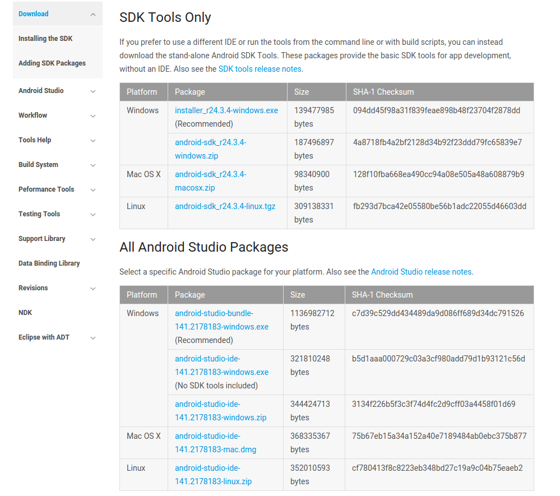
Task: Expand the Eclipse with ADT chevron
Action: (93, 338)
